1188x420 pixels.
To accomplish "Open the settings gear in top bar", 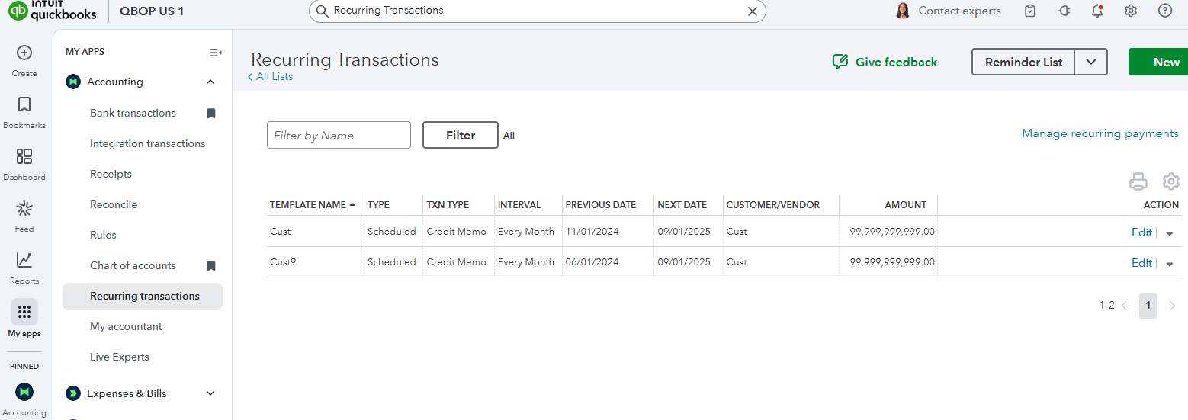I will pos(1131,11).
